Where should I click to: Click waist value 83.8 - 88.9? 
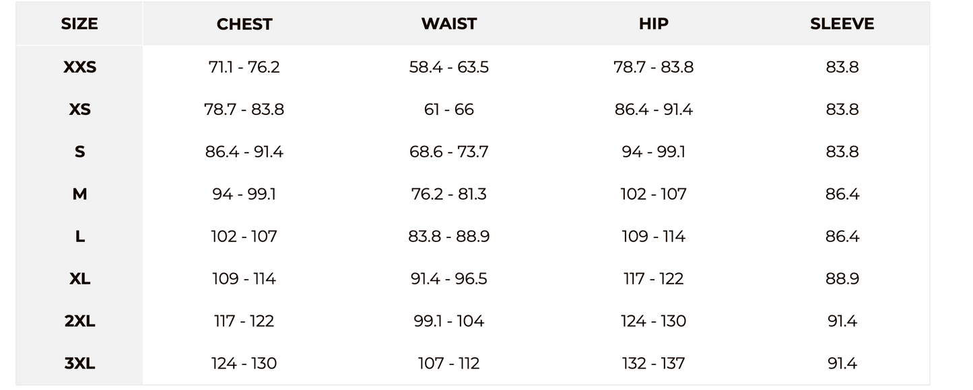[449, 237]
